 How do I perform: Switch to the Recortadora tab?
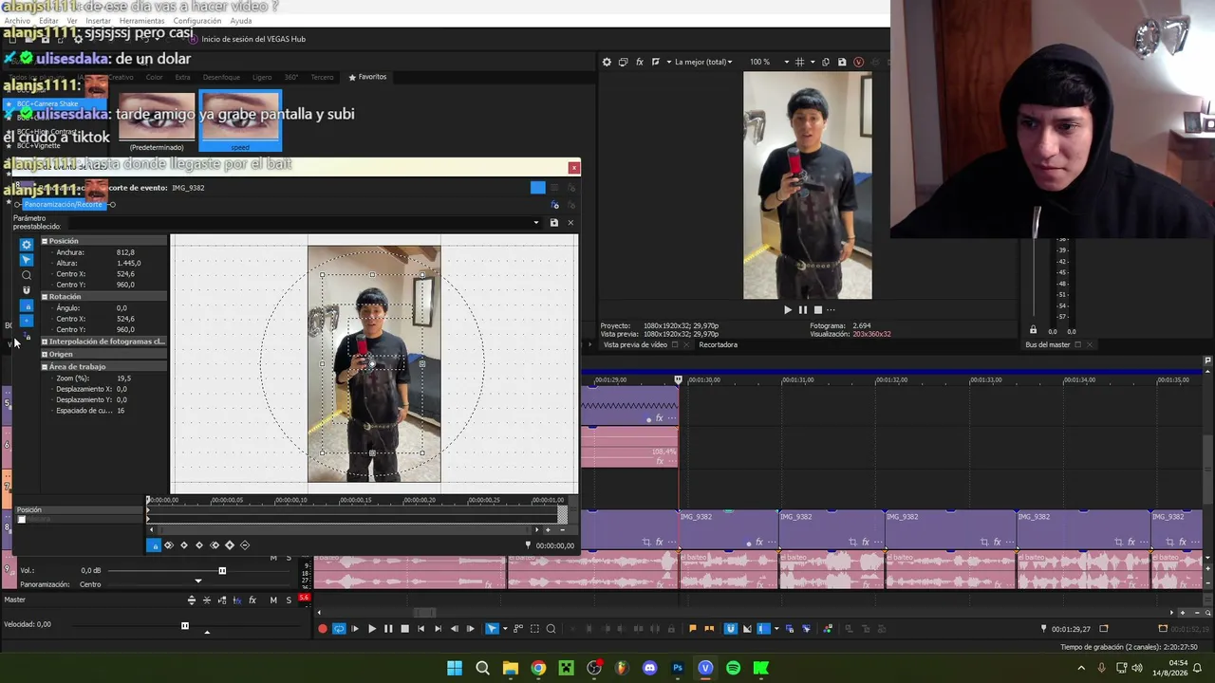pos(718,344)
